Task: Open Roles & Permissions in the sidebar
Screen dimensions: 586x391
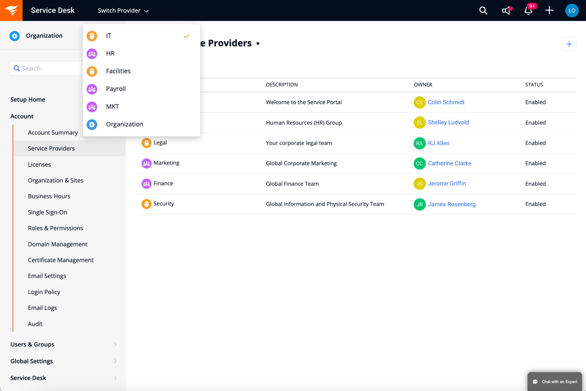Action: tap(55, 228)
